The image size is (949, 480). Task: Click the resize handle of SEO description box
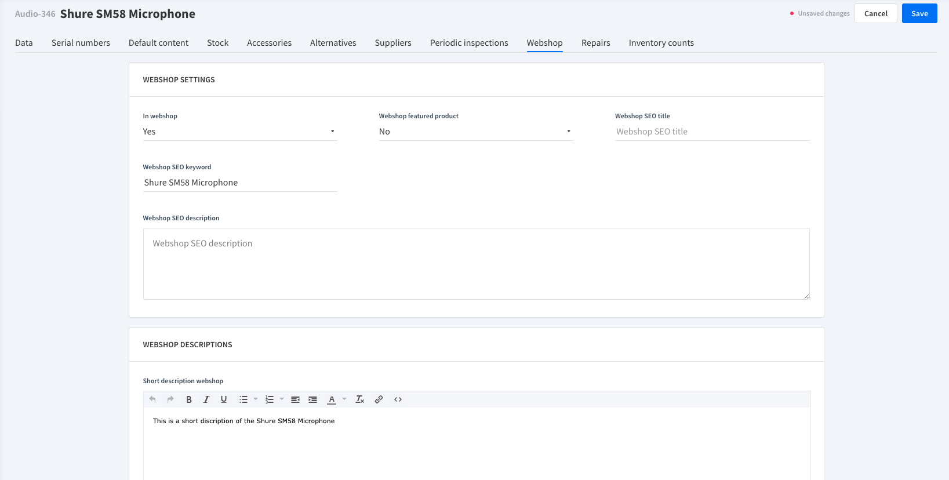[x=806, y=296]
